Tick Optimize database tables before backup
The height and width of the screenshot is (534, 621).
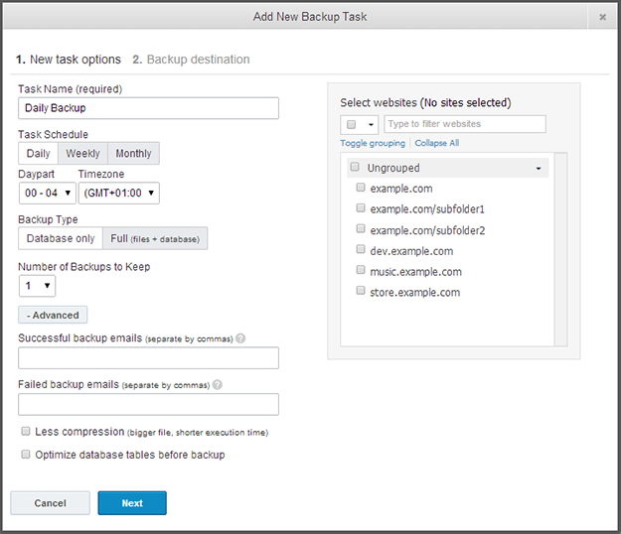26,455
